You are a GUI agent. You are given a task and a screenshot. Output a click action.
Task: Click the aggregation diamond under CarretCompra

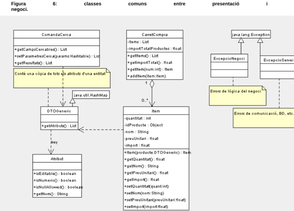152,84
